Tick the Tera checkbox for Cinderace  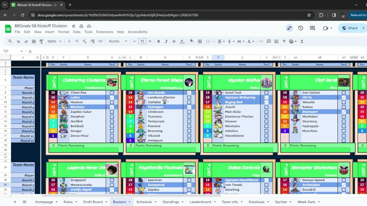point(189,112)
